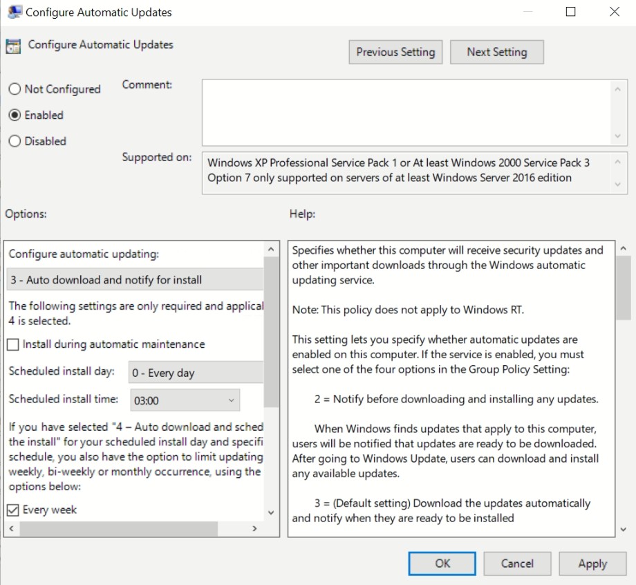Click 'Note: This policy does not apply' text
The image size is (636, 585).
click(x=408, y=310)
